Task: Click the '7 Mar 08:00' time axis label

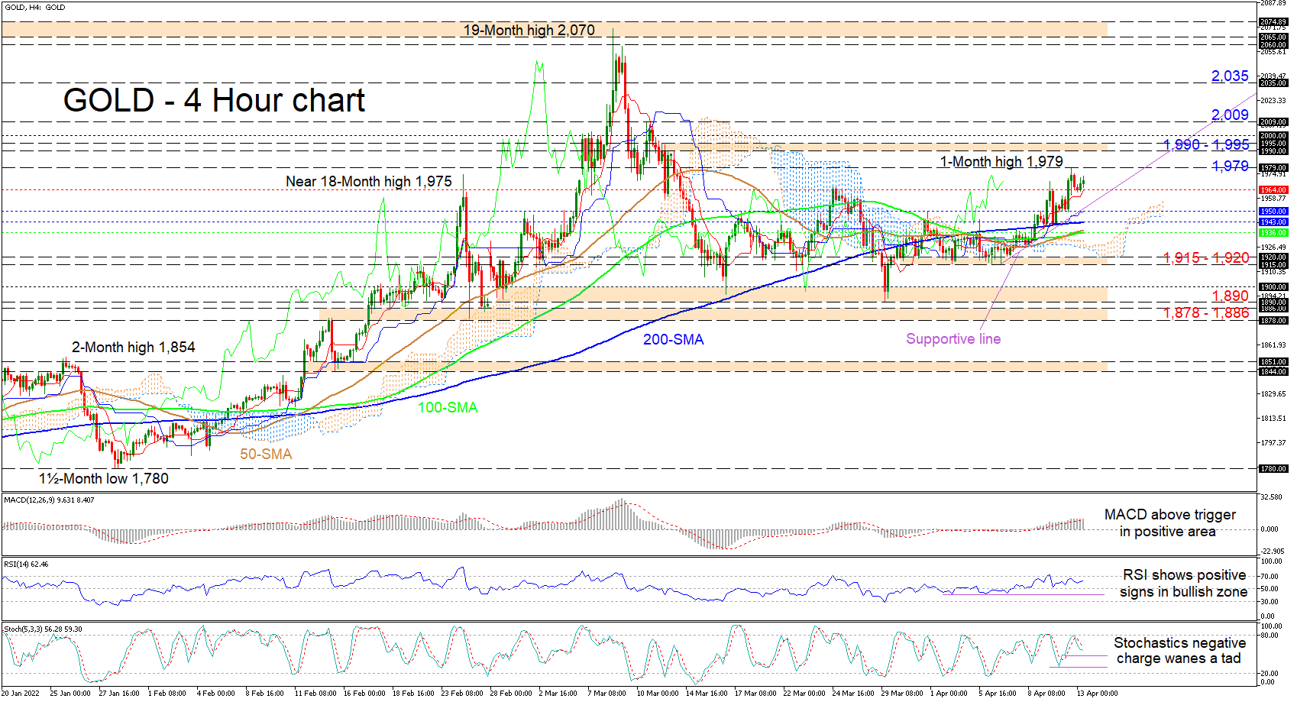Action: pyautogui.click(x=606, y=694)
